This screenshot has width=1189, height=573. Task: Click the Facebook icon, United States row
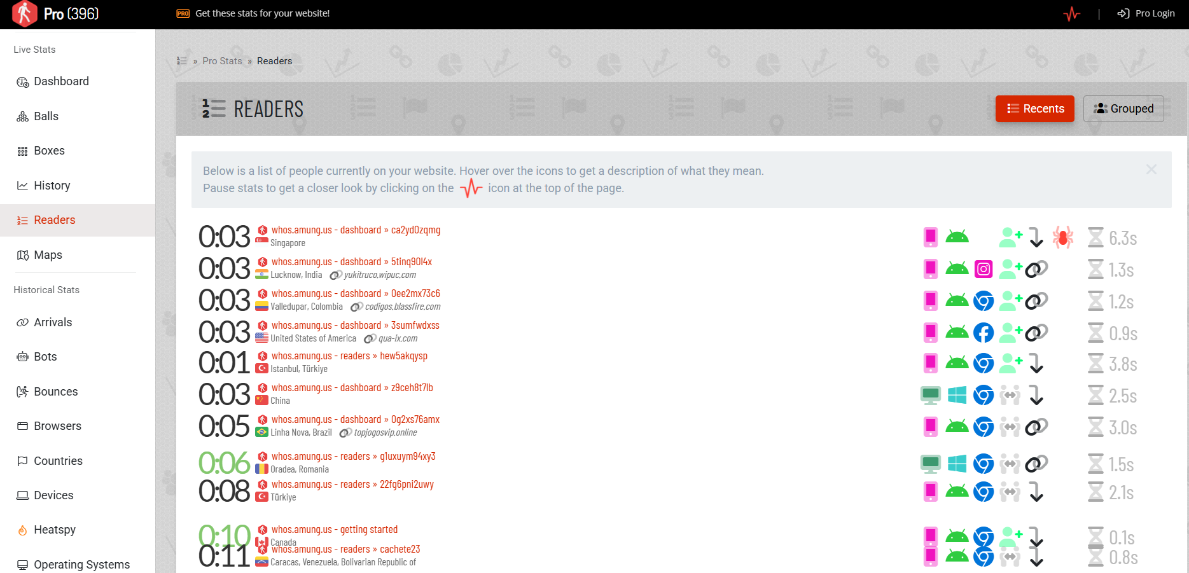(x=984, y=333)
